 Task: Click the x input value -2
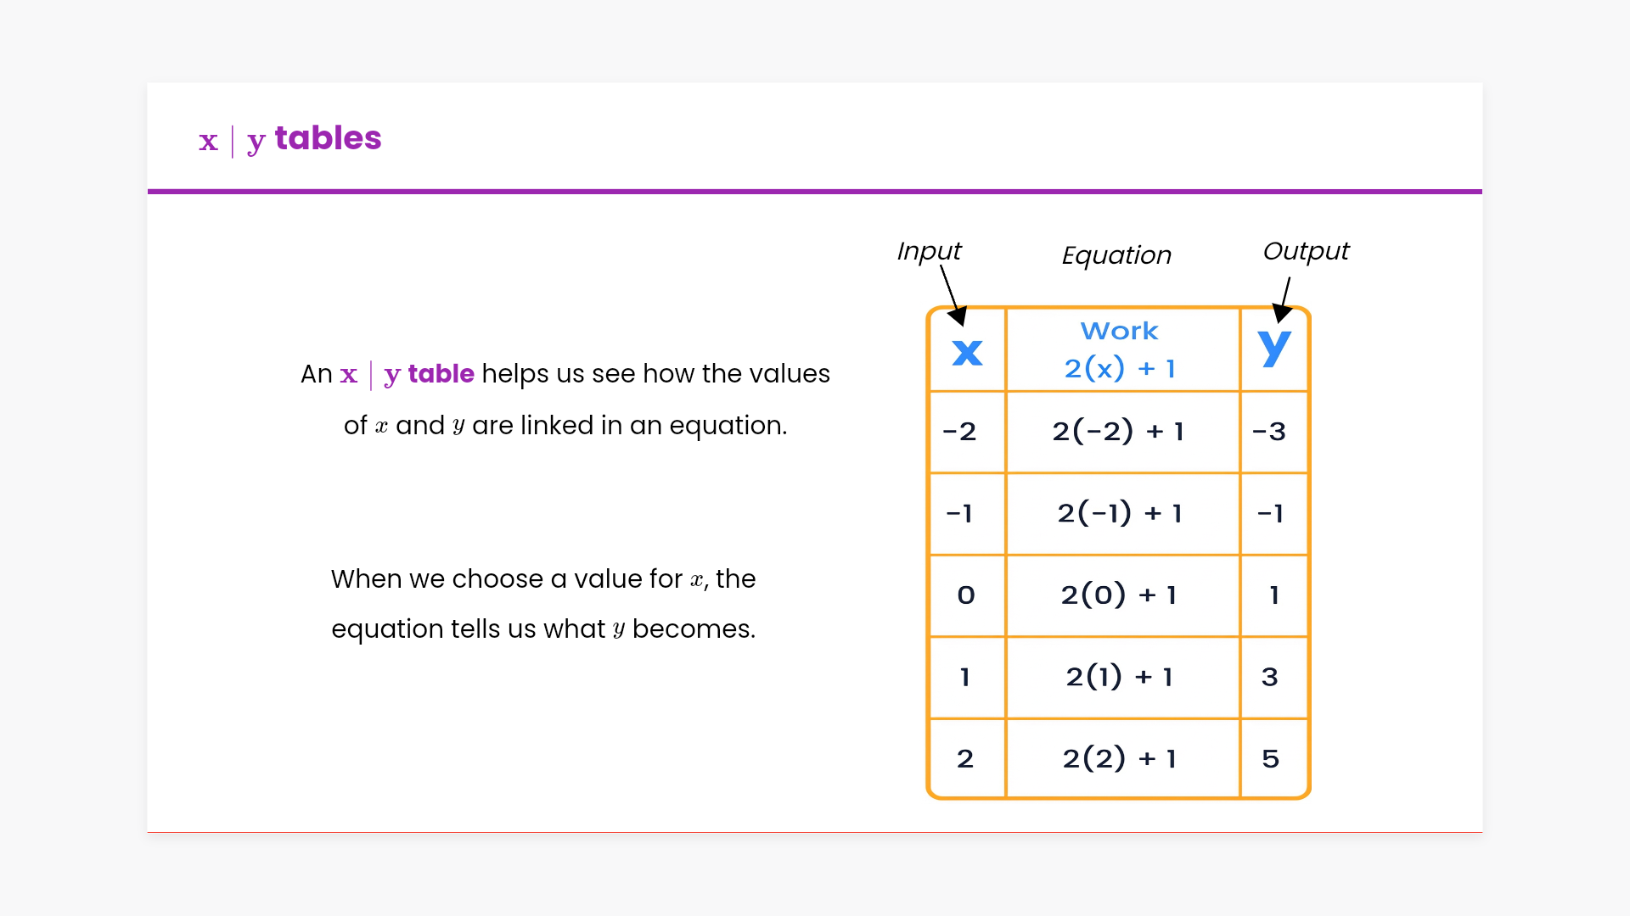pos(959,432)
